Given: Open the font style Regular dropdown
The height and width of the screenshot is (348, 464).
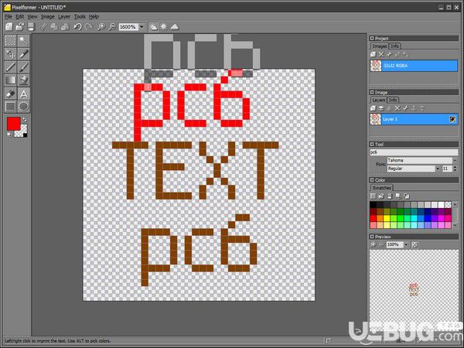Looking at the screenshot, I should coord(438,169).
